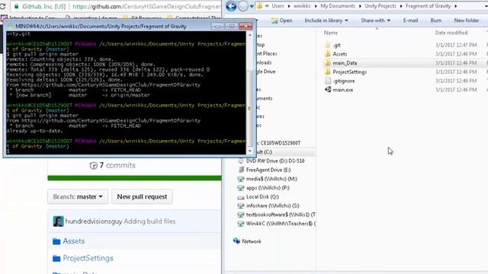This screenshot has width=488, height=274.
Task: Select the main_Data folder icon
Action: point(327,63)
